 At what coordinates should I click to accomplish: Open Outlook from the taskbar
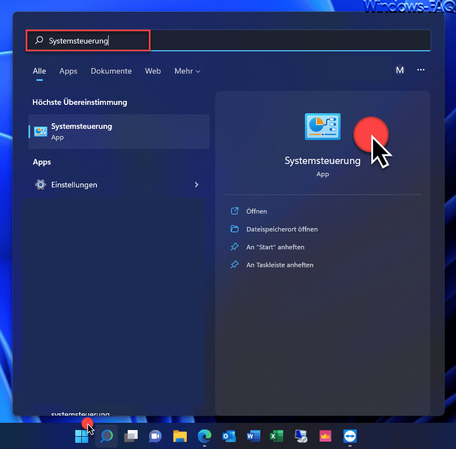point(229,436)
